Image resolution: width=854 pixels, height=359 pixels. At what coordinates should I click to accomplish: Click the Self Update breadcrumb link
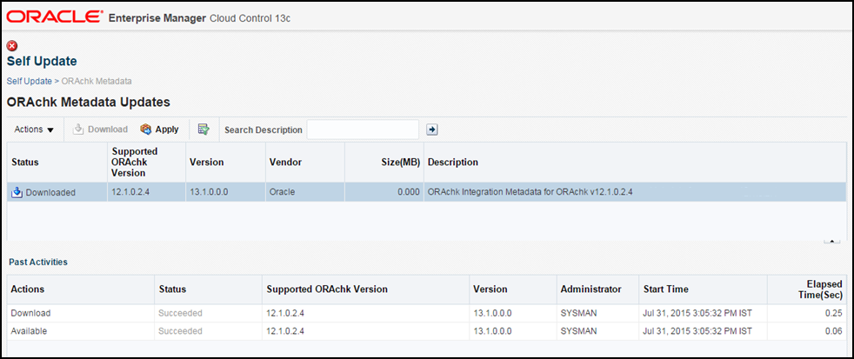29,81
